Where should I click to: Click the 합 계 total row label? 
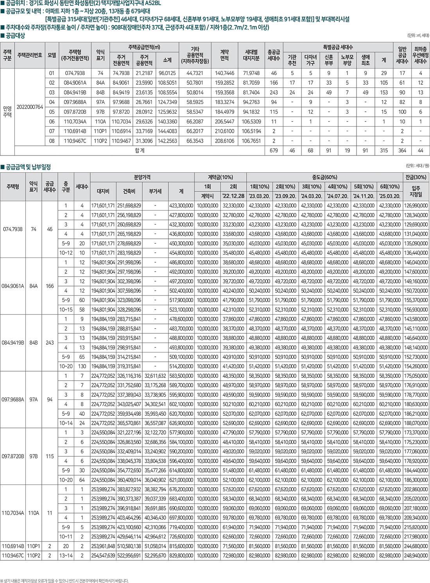pos(140,150)
